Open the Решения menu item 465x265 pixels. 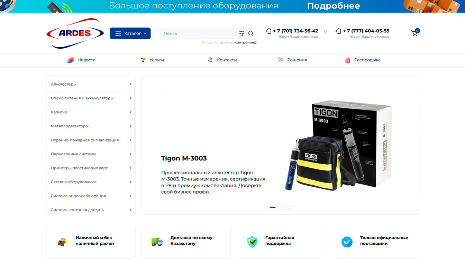point(297,60)
